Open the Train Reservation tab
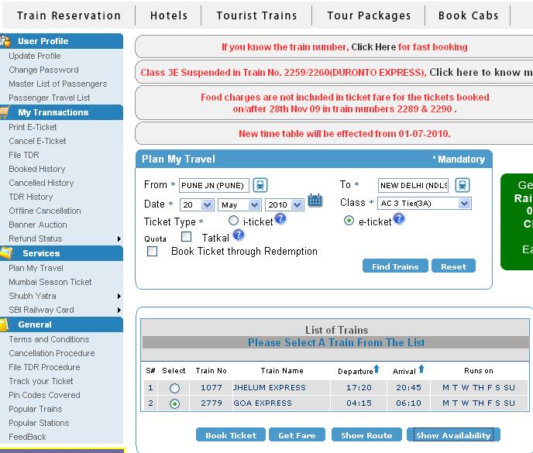 pos(69,15)
